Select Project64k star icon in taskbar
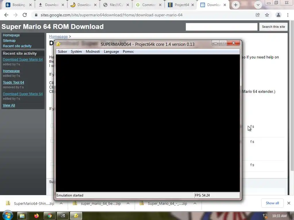 click(x=76, y=216)
